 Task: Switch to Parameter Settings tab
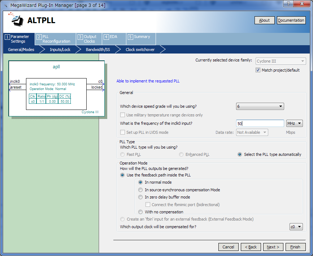19,39
